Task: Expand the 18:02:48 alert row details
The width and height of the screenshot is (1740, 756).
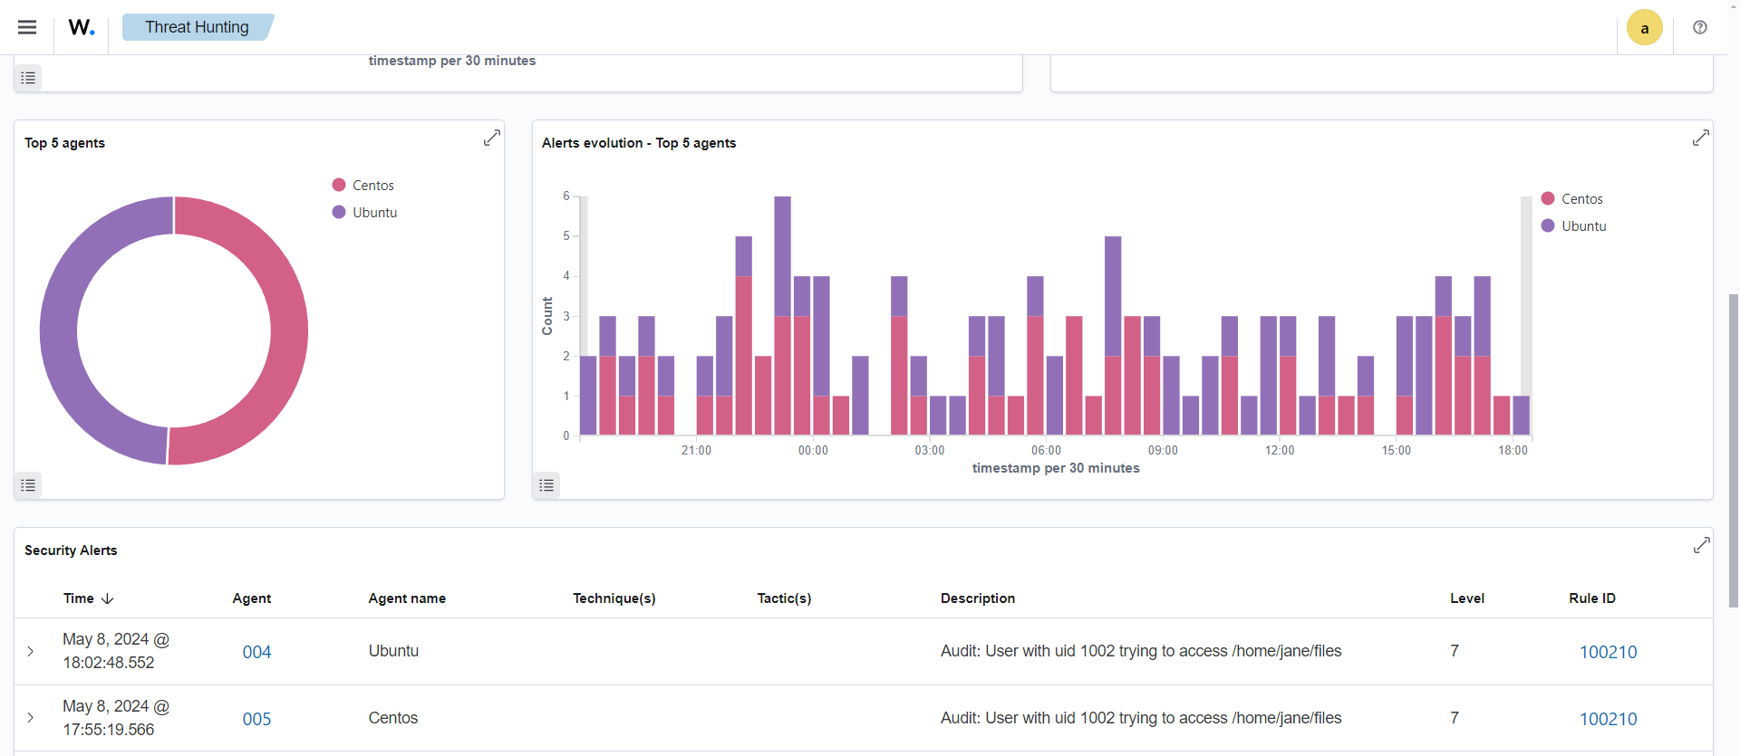Action: [31, 651]
